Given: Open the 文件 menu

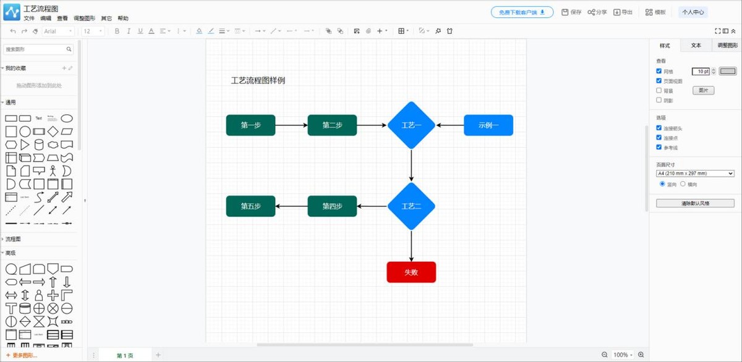Looking at the screenshot, I should click(27, 17).
